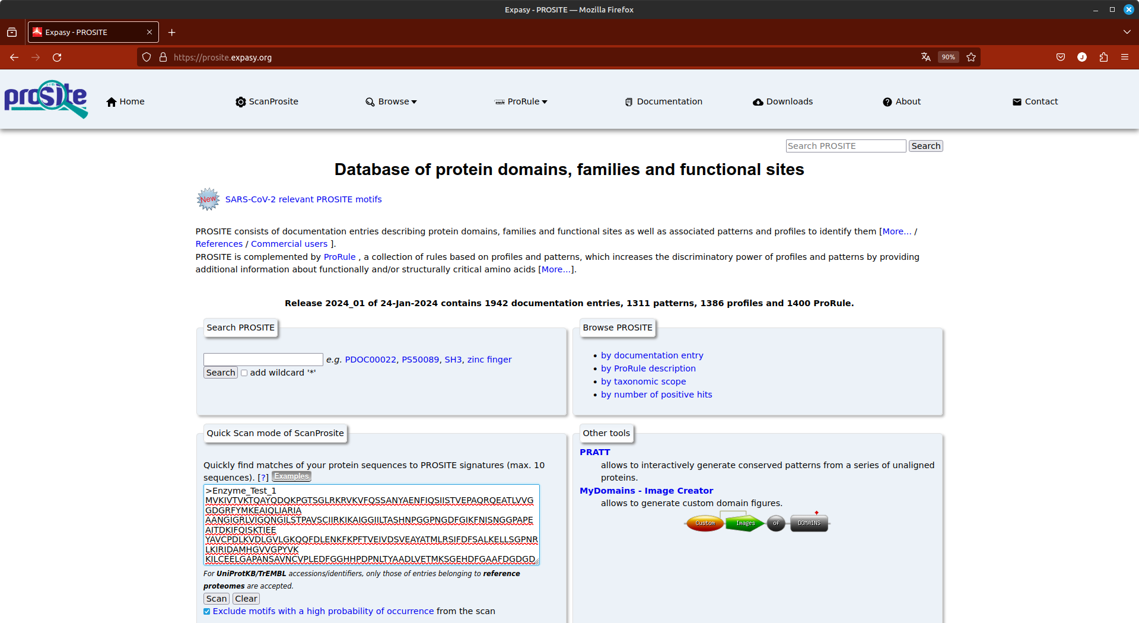Reload the current page

click(57, 57)
